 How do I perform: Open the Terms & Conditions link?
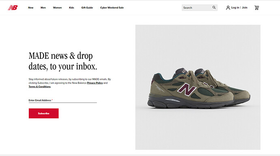(x=40, y=87)
